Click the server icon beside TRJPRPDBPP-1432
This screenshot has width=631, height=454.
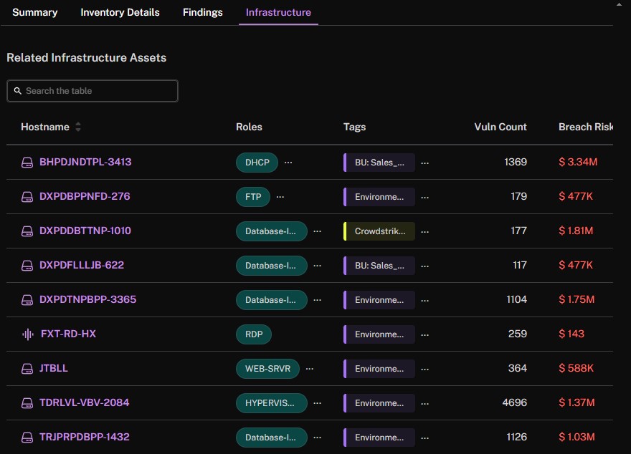(27, 438)
